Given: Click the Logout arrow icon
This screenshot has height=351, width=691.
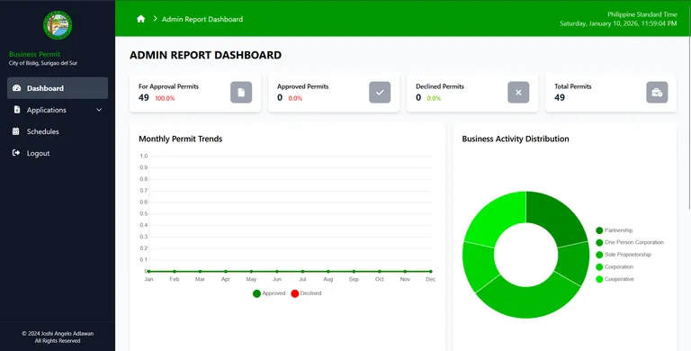Looking at the screenshot, I should [x=16, y=153].
